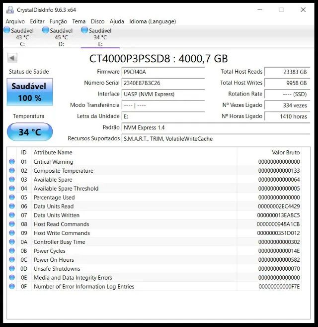Click the Saudável 100 % health status button
The image size is (318, 327).
click(x=30, y=92)
